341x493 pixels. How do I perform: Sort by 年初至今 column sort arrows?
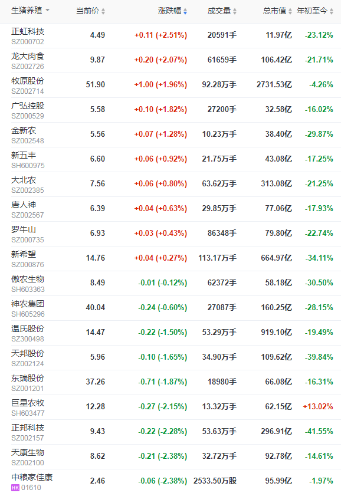click(x=331, y=11)
